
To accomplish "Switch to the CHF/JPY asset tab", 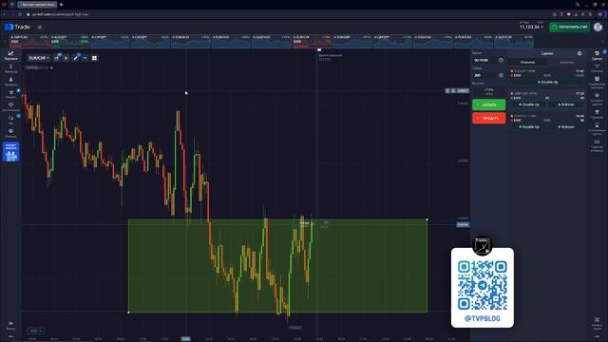I will 110,41.
